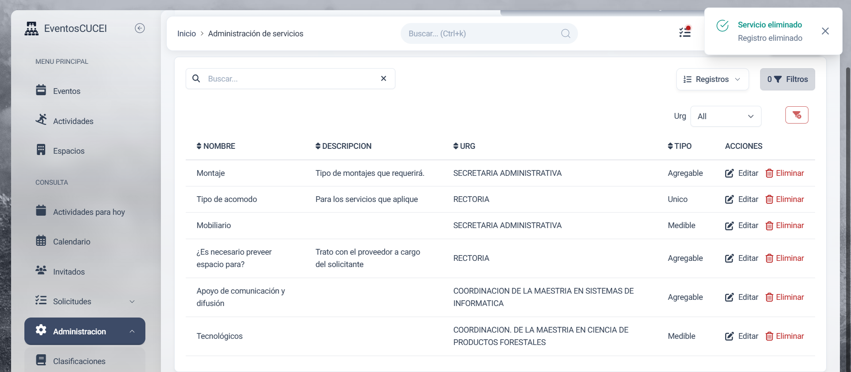The width and height of the screenshot is (851, 372).
Task: Edit the Tipo de acomodo service
Action: point(742,199)
